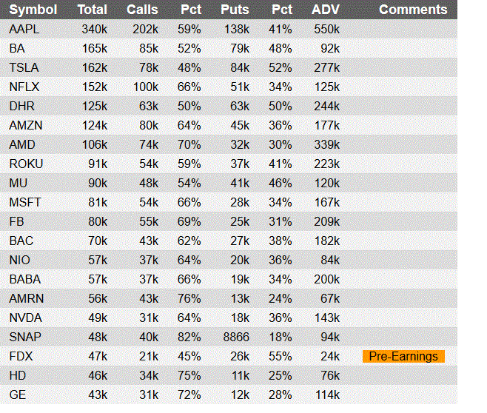Select the AAPL symbol cell
The image size is (487, 413).
click(x=24, y=29)
